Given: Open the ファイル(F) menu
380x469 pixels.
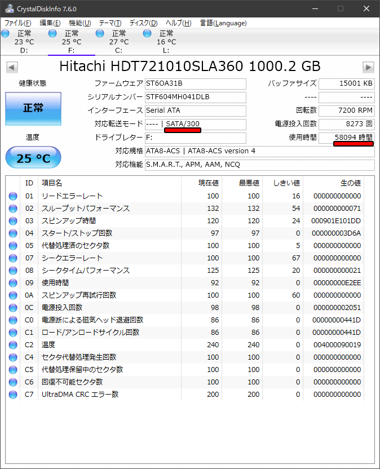Looking at the screenshot, I should 17,23.
